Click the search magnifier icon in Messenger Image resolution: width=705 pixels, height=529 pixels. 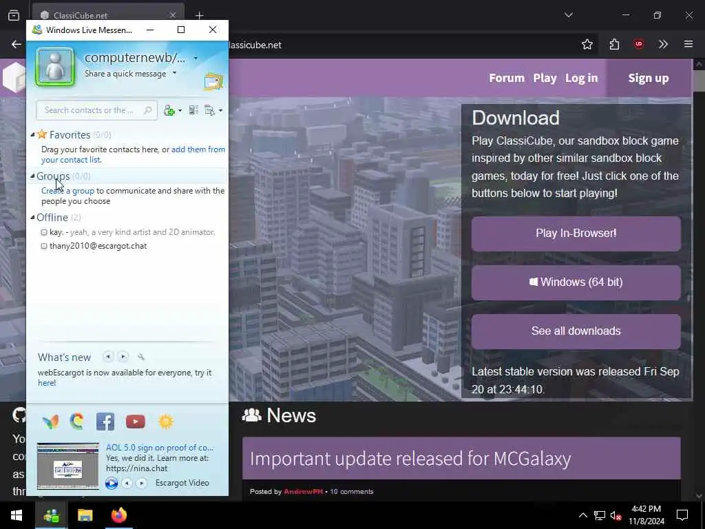point(147,110)
